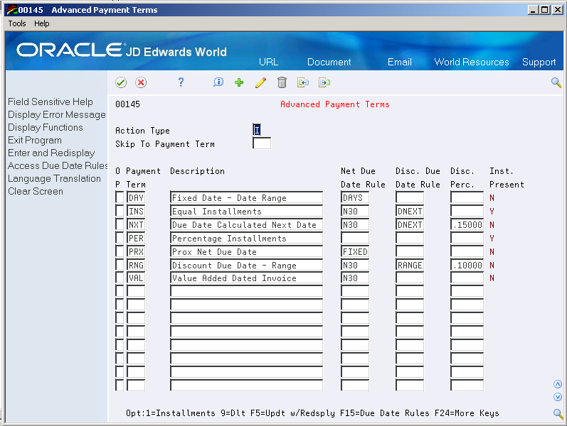Click description 'Fixed Date - Date Range'
This screenshot has height=426, width=567.
(x=246, y=197)
